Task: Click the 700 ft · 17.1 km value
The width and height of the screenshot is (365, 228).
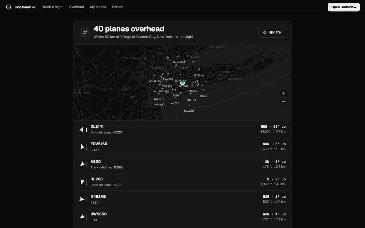Action: (x=274, y=219)
